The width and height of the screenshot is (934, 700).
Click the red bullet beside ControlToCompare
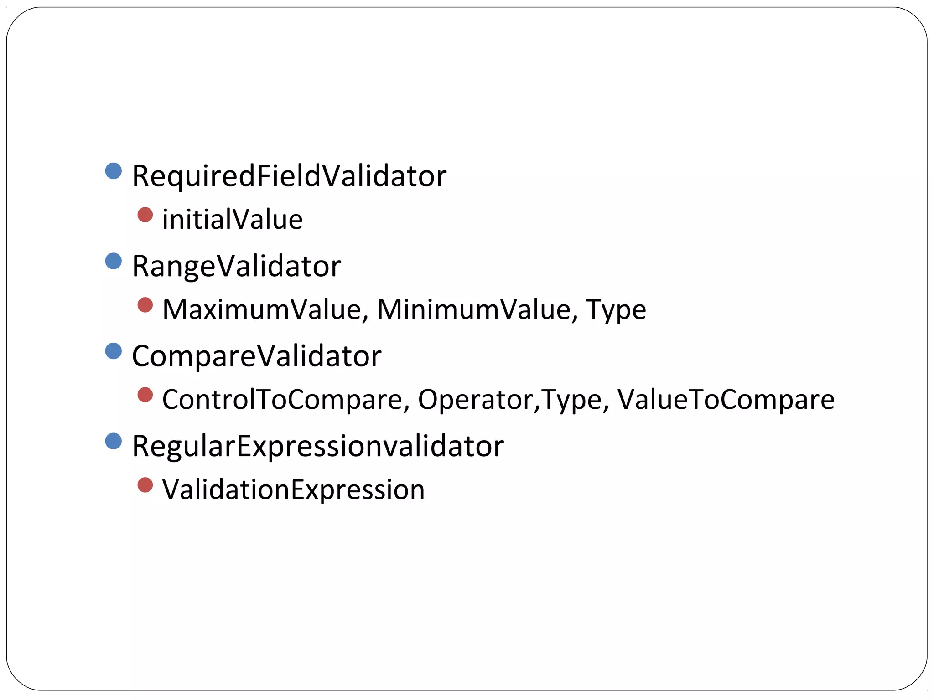pos(145,395)
